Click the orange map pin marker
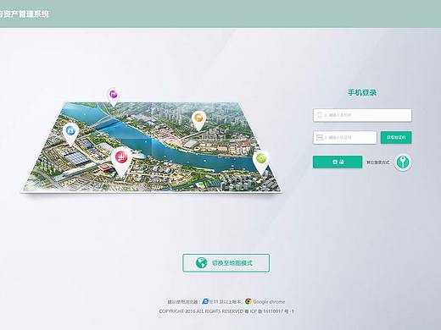Image resolution: width=441 pixels, height=330 pixels. click(199, 120)
